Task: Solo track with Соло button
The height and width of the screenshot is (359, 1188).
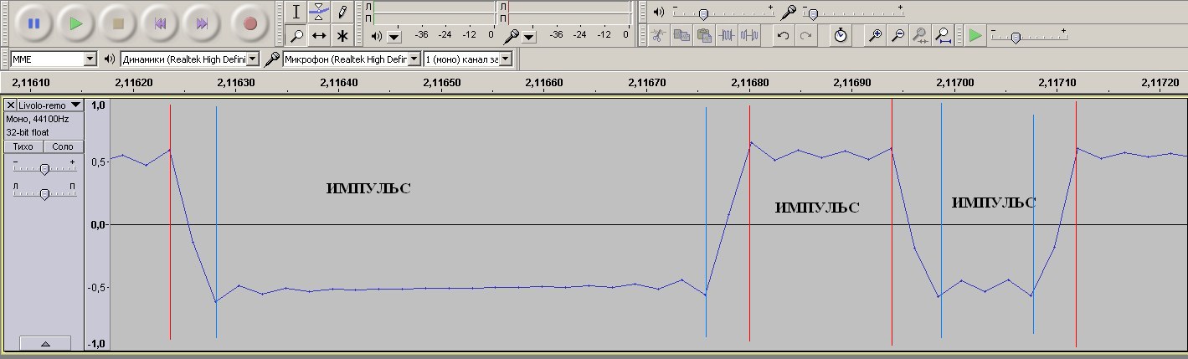Action: (62, 146)
